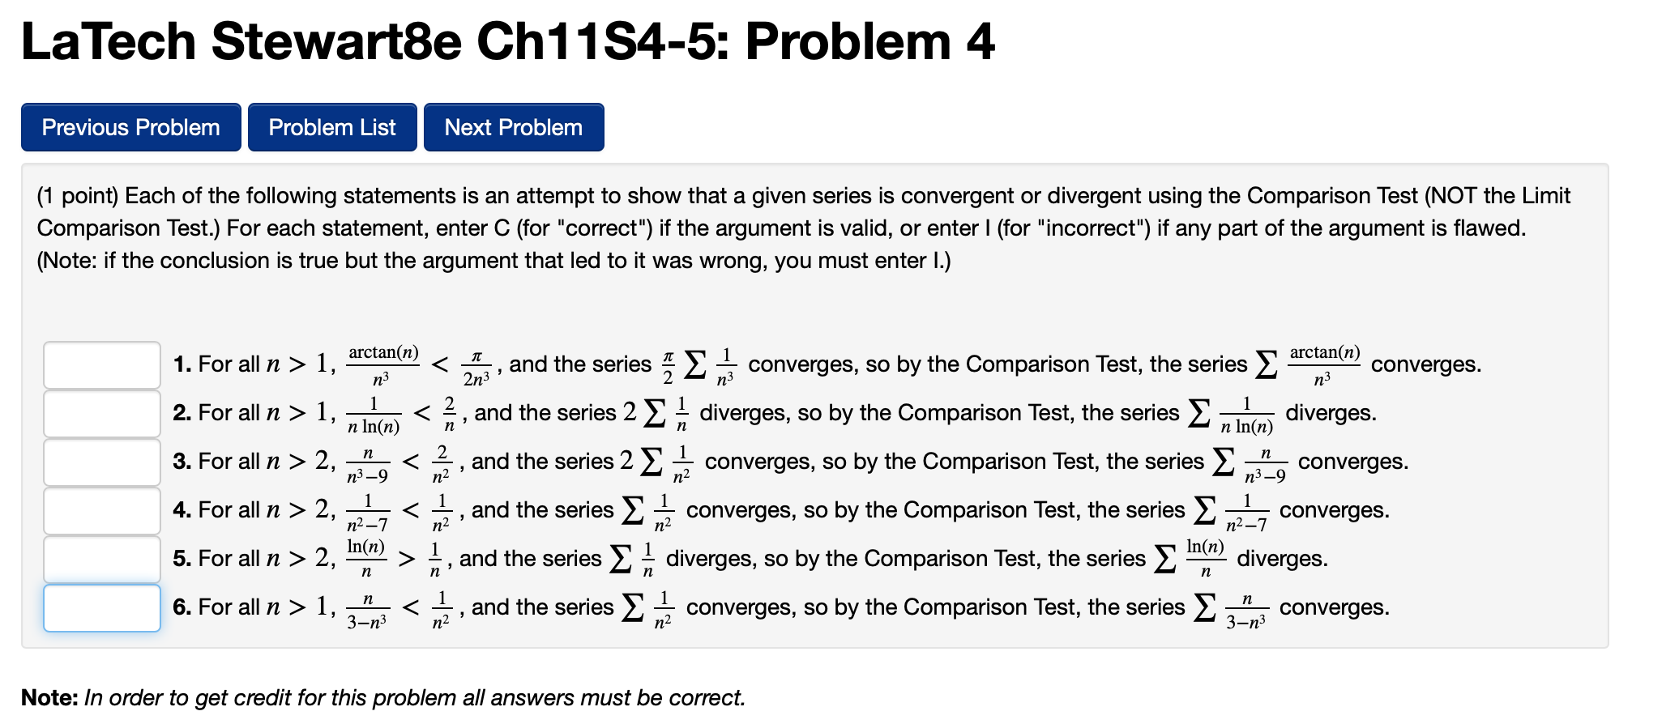Click the answer box for statement 3

tap(100, 462)
